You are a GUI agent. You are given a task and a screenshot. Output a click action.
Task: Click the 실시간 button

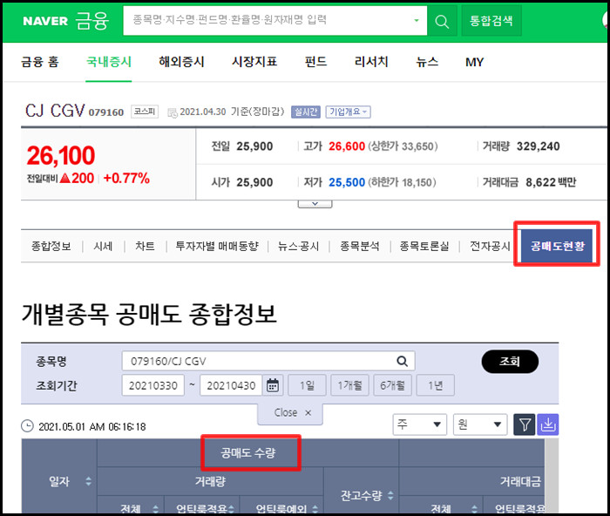306,112
